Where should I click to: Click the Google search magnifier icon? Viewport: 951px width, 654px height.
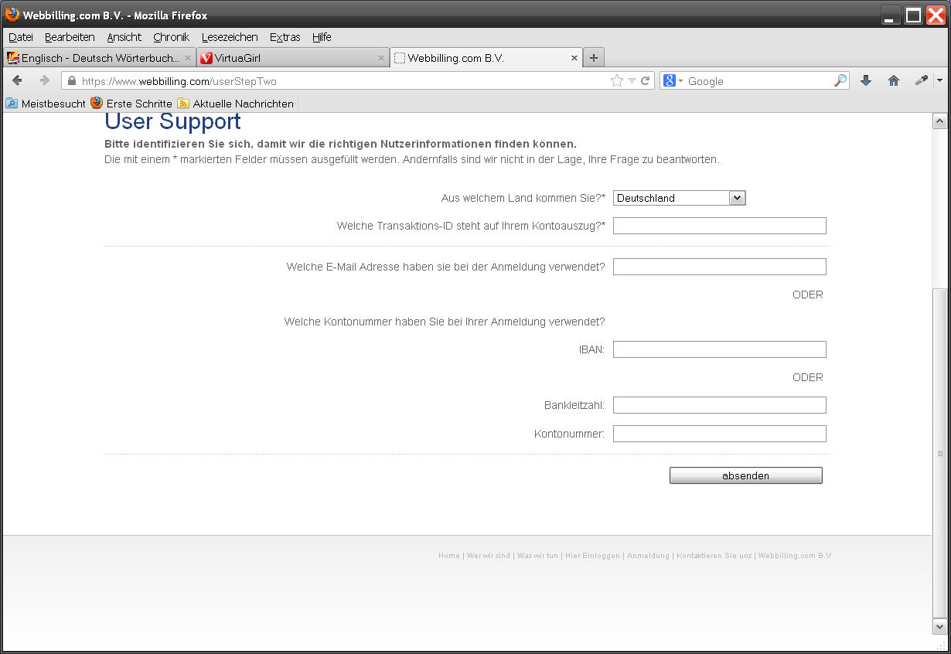pyautogui.click(x=840, y=80)
